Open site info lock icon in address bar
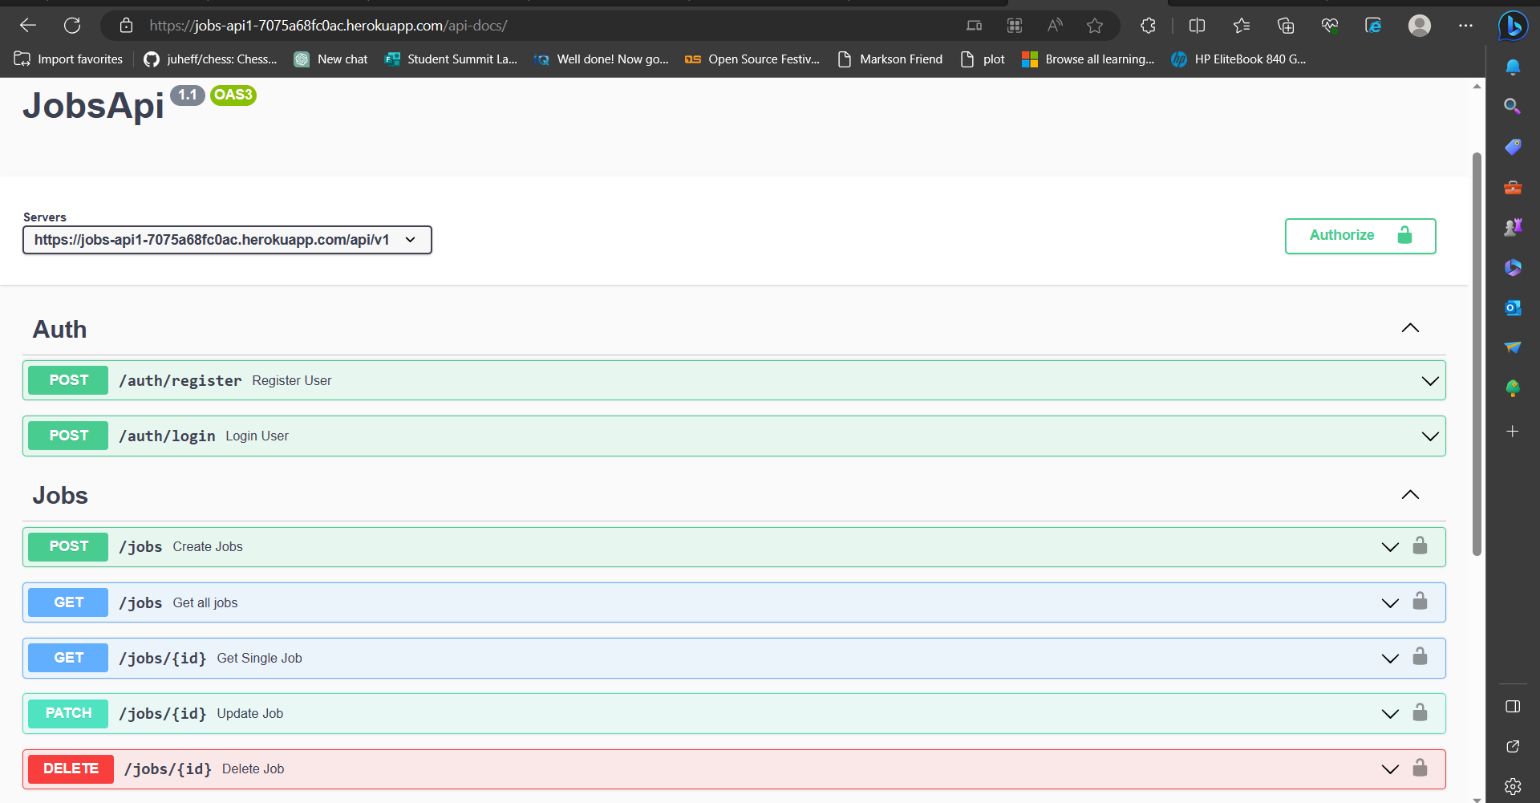The height and width of the screenshot is (803, 1540). click(x=126, y=26)
